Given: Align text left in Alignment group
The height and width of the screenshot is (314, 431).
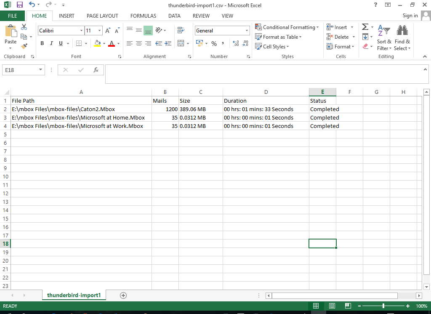Looking at the screenshot, I should click(130, 43).
